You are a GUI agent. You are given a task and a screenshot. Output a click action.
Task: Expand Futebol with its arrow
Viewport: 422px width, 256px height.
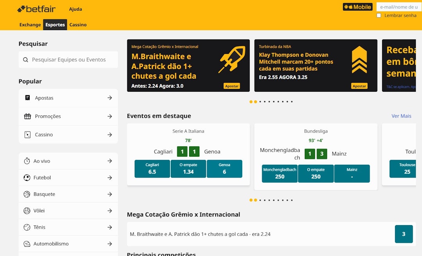click(110, 178)
